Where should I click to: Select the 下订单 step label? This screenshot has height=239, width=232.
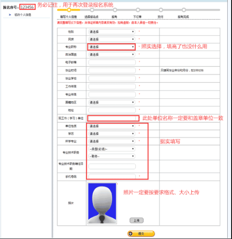point(137,17)
